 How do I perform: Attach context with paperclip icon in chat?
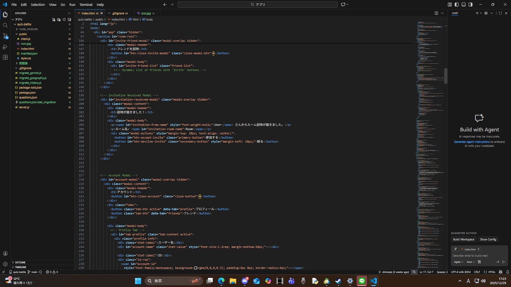point(456,249)
